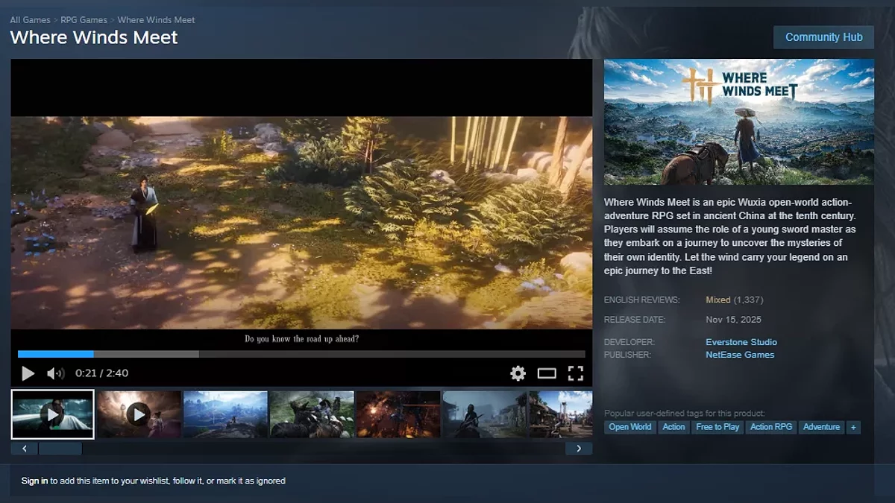895x503 pixels.
Task: Click the Nov 15, 2025 release date
Action: [x=735, y=320]
